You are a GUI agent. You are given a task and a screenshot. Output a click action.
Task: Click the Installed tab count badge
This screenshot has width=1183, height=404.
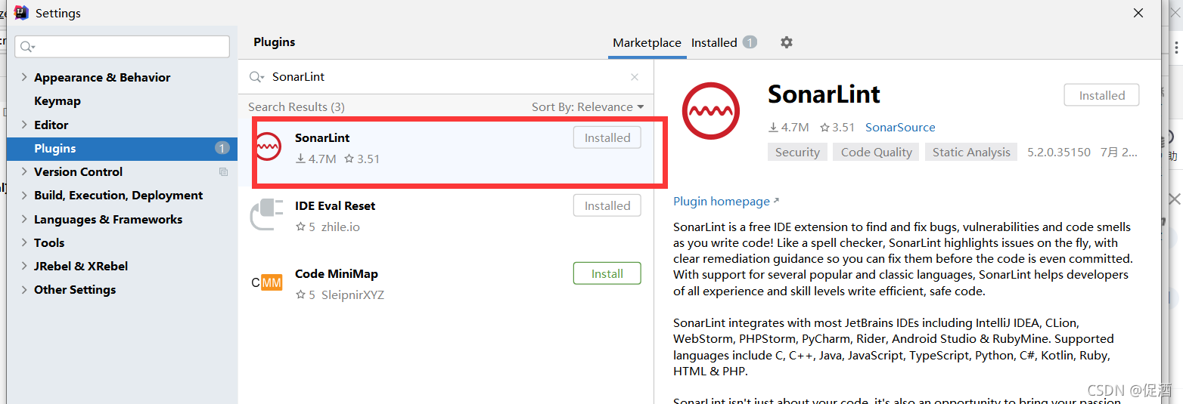click(749, 42)
